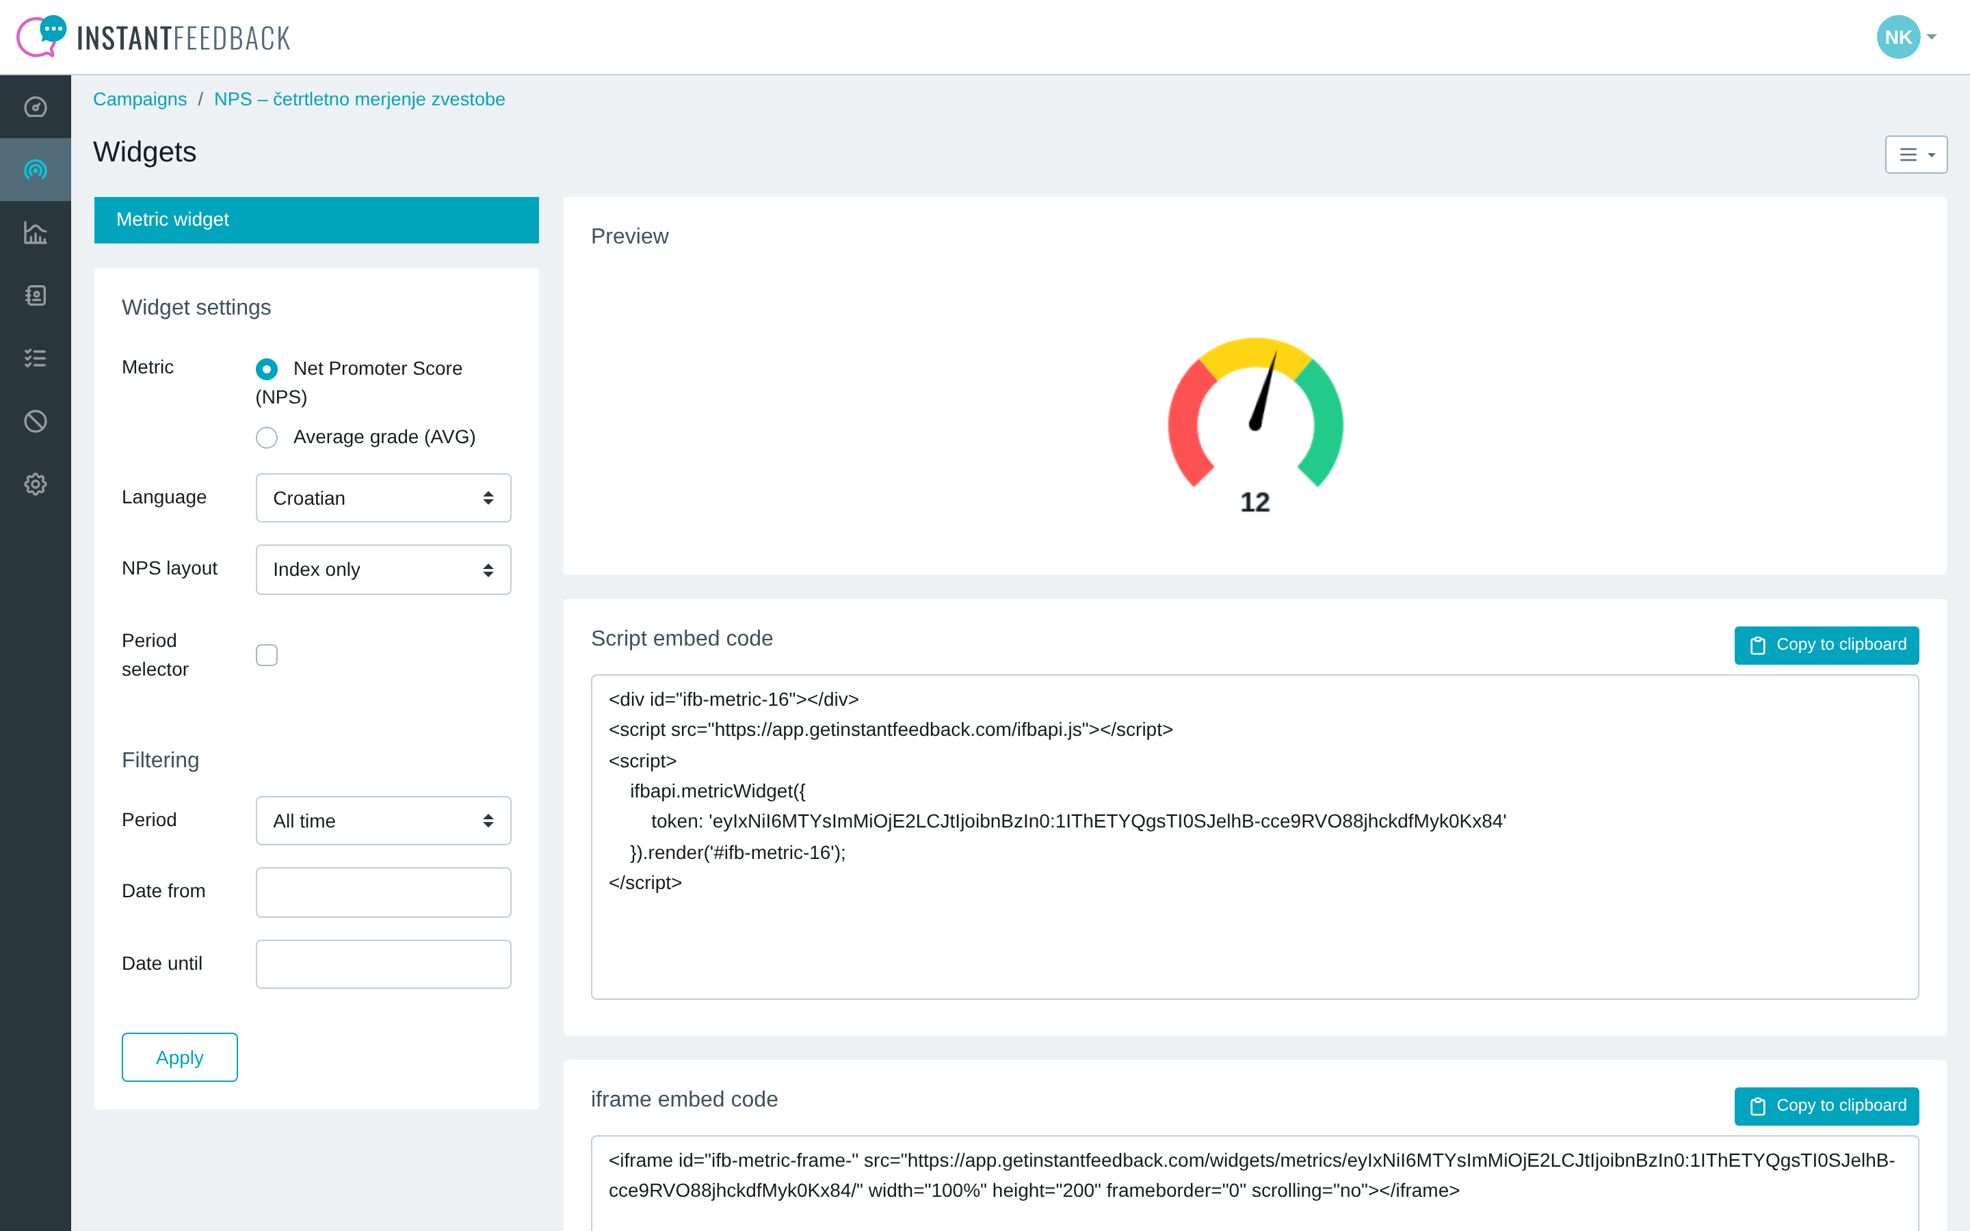
Task: Click the Preview panel heading
Action: point(629,236)
